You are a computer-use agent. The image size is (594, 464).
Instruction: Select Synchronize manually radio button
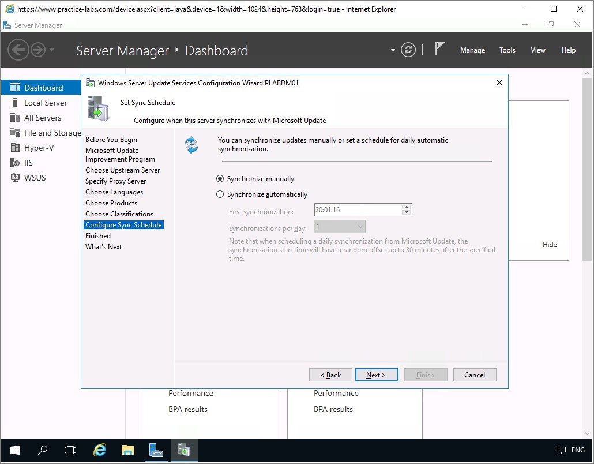(x=220, y=179)
